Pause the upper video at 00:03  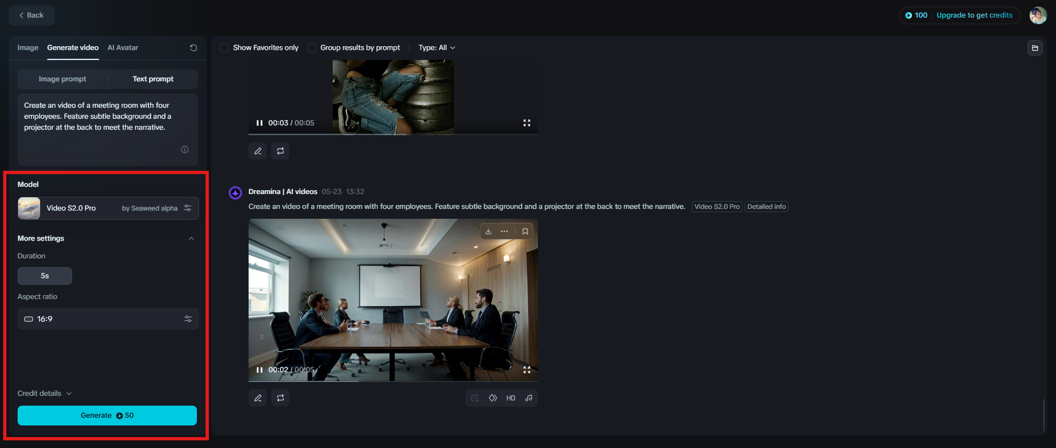(x=260, y=123)
